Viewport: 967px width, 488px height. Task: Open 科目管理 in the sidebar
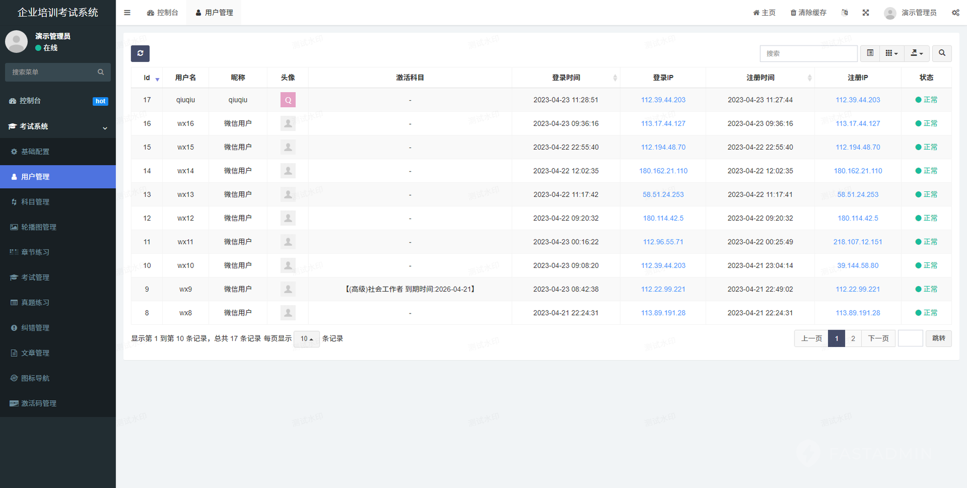[35, 202]
